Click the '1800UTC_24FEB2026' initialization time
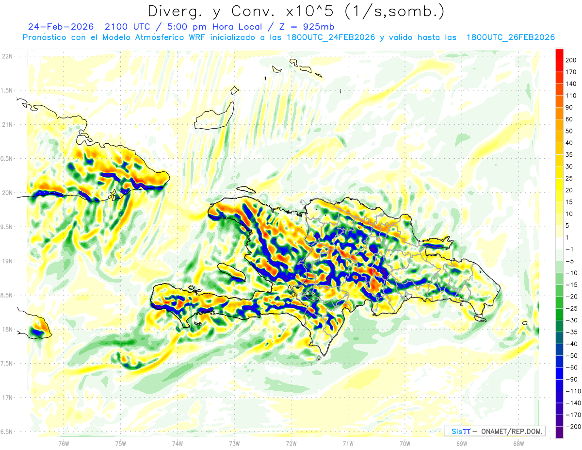 (x=330, y=37)
